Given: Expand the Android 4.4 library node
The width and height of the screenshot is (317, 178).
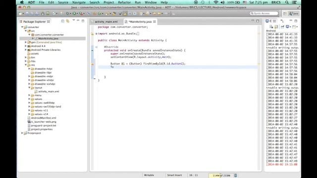Looking at the screenshot, I should (x=26, y=46).
